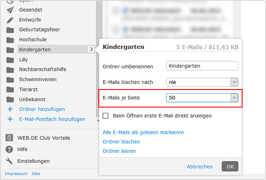Open the E-Mails löschen nach dropdown
Image resolution: width=266 pixels, height=180 pixels.
click(202, 82)
